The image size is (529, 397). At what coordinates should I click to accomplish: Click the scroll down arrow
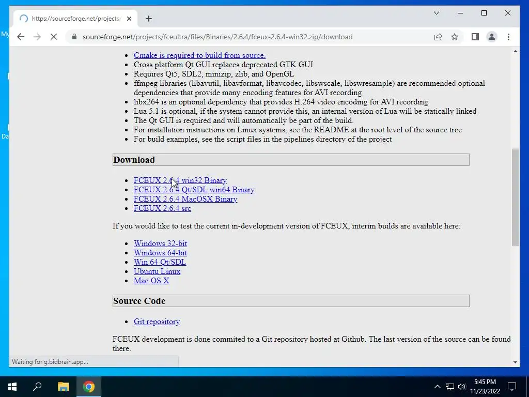pyautogui.click(x=515, y=362)
